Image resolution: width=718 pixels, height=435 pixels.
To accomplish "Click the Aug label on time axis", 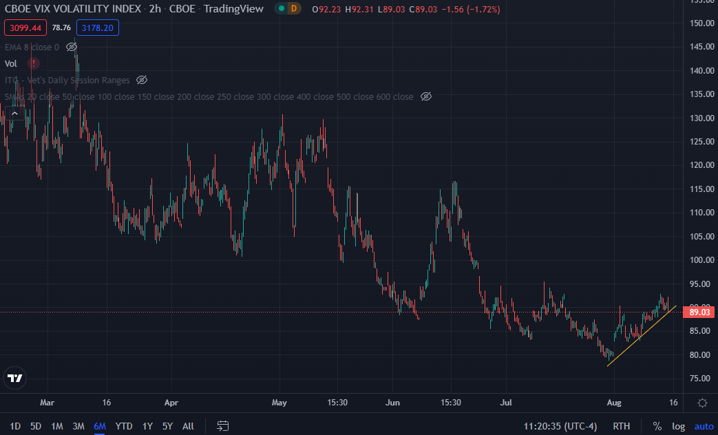I will pos(614,403).
